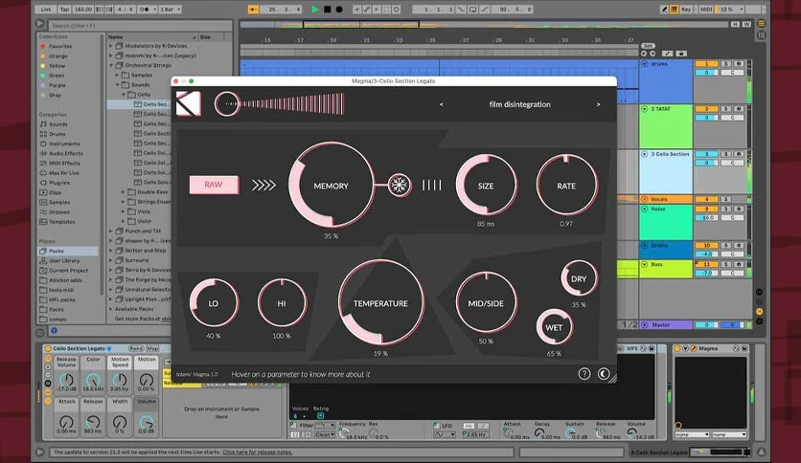
Task: Toggle the snowflake freeze button in Magma
Action: tap(399, 185)
